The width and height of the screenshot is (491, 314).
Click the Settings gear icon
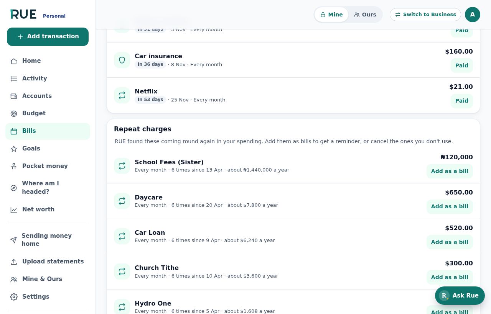(x=14, y=297)
